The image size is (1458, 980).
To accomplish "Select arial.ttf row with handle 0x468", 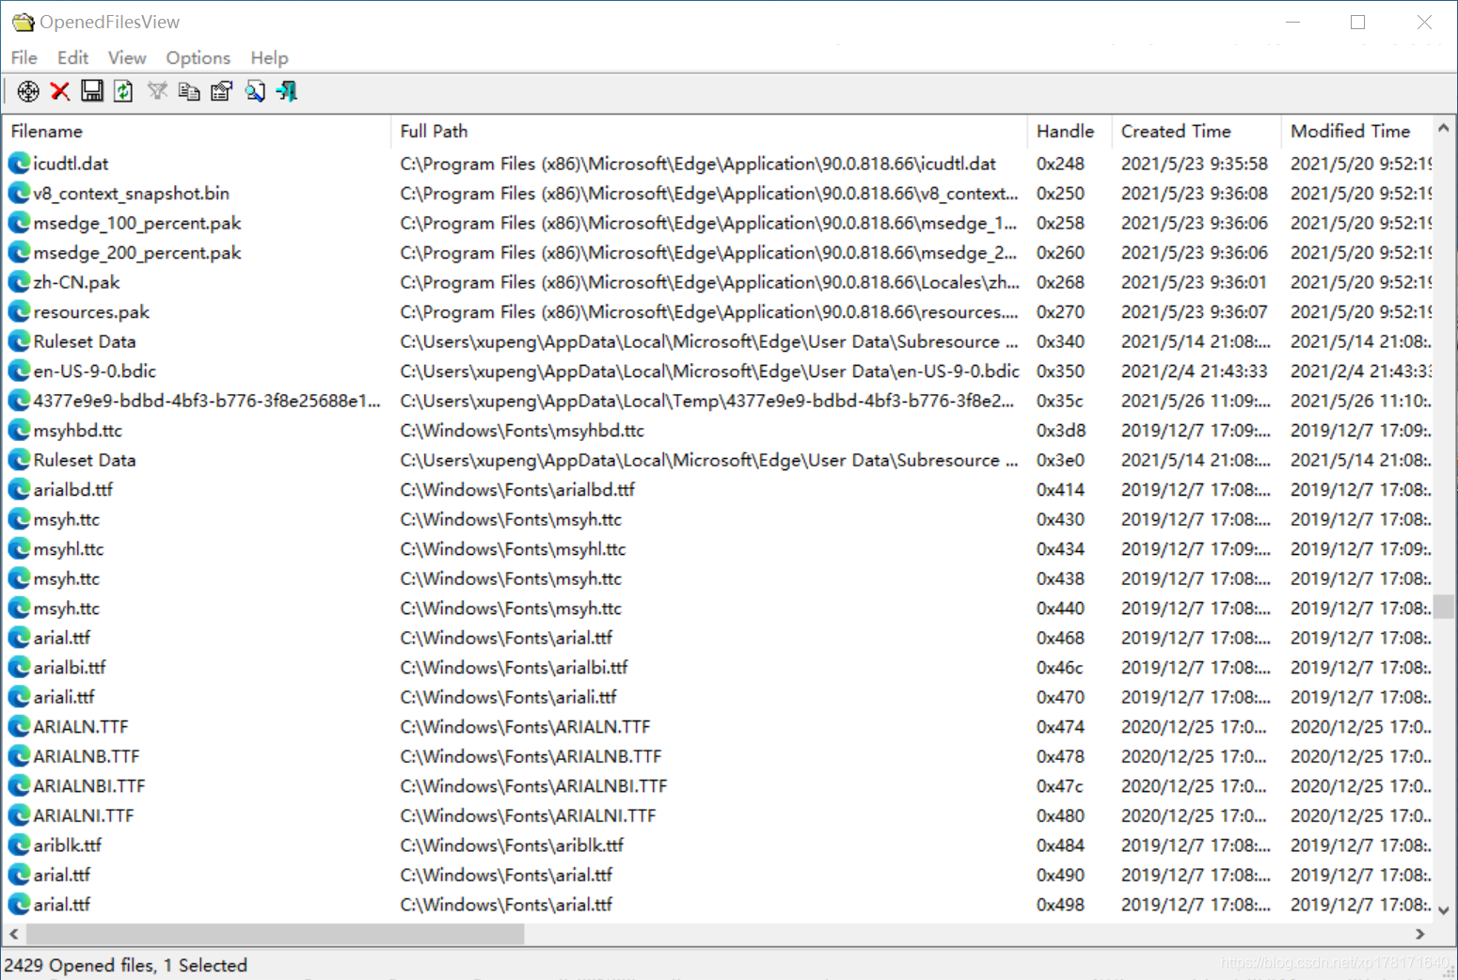I will 718,638.
